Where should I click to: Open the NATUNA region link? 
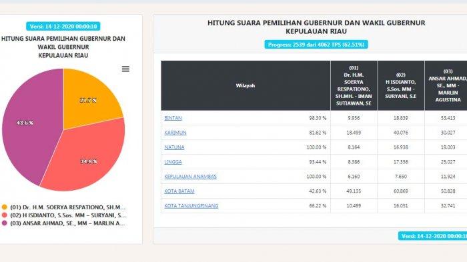pos(174,147)
